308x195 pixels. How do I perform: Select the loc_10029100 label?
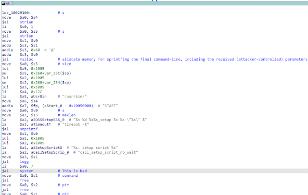click(x=16, y=13)
